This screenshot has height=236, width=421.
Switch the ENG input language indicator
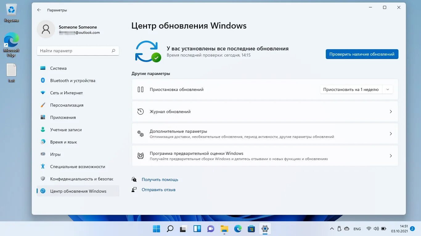pos(357,229)
